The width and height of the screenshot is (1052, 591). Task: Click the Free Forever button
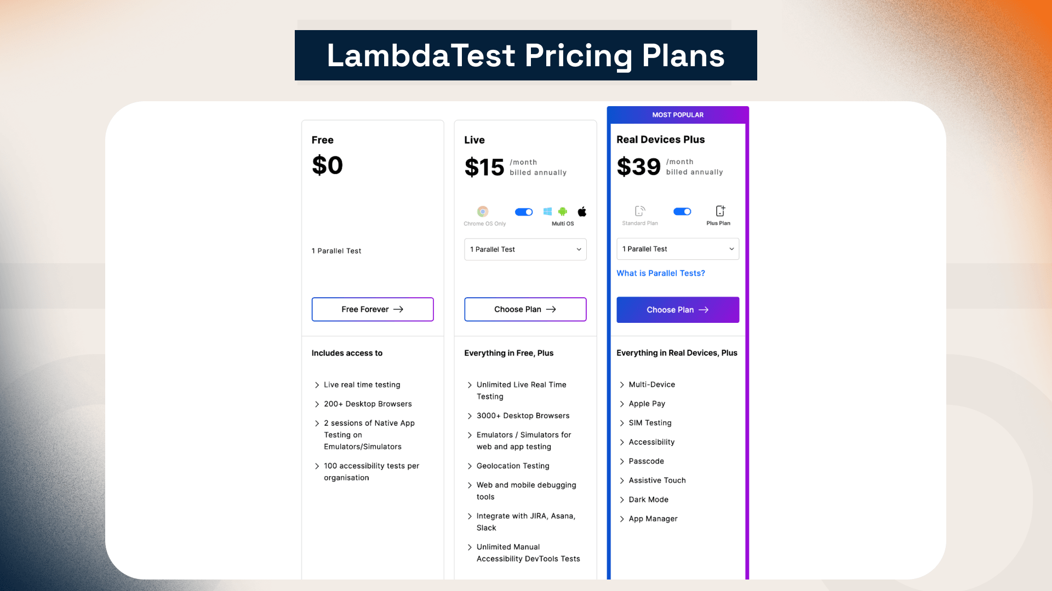pyautogui.click(x=373, y=309)
